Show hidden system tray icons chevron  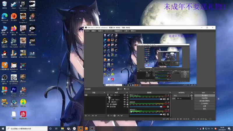(197, 129)
